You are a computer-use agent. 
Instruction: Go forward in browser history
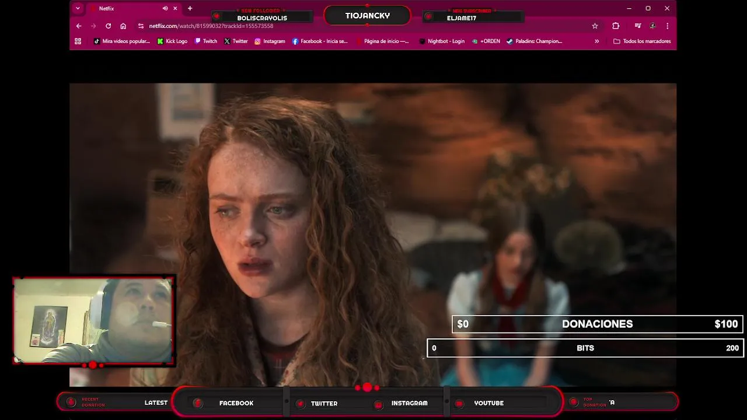93,26
